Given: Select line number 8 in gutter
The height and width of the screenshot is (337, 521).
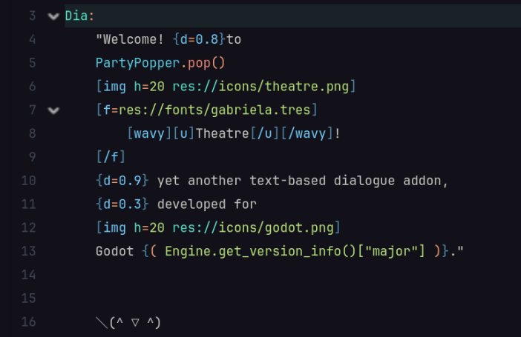Looking at the screenshot, I should click(x=32, y=133).
